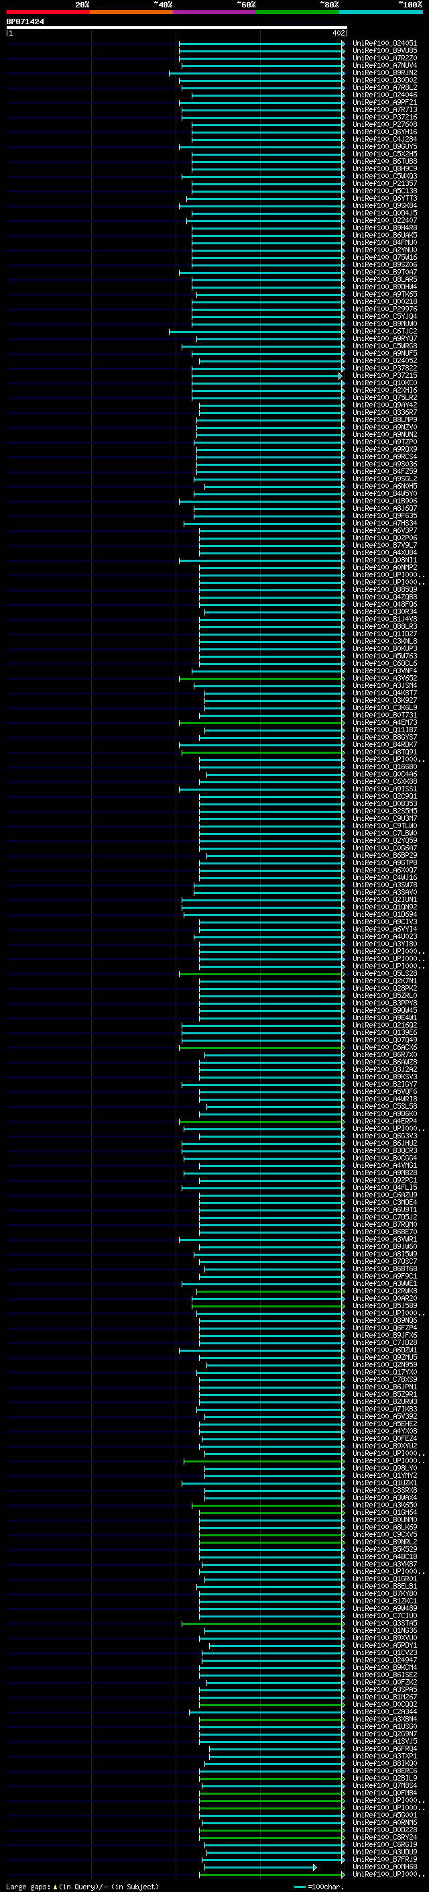This screenshot has width=429, height=1892.
Task: Click the UniRef100_B9GUY5 label
Action: [384, 146]
